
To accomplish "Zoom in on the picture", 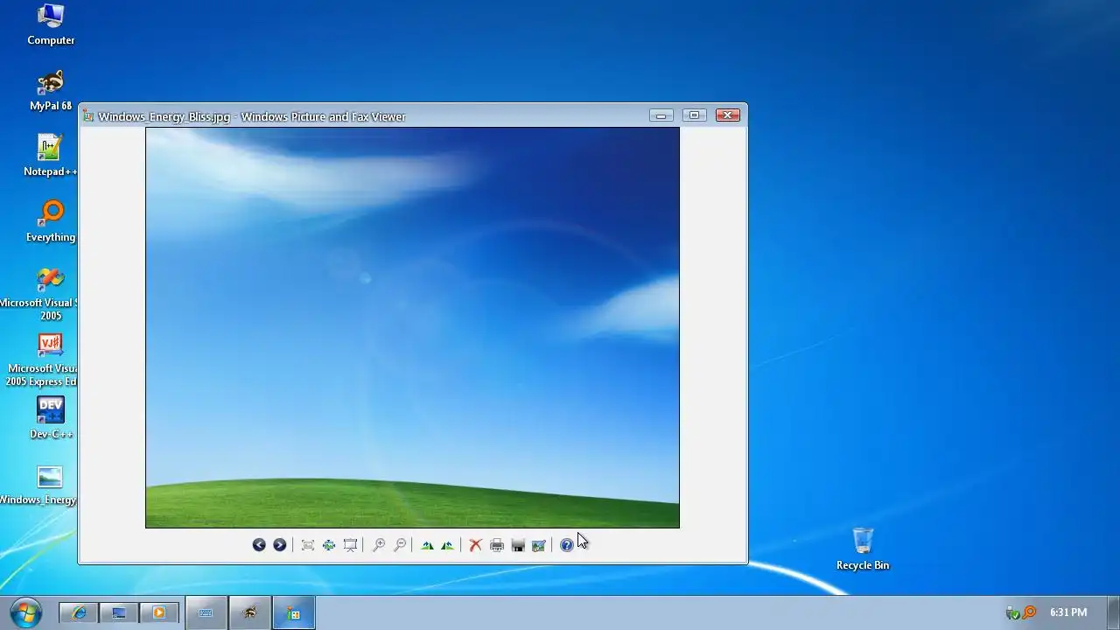I will [x=379, y=545].
